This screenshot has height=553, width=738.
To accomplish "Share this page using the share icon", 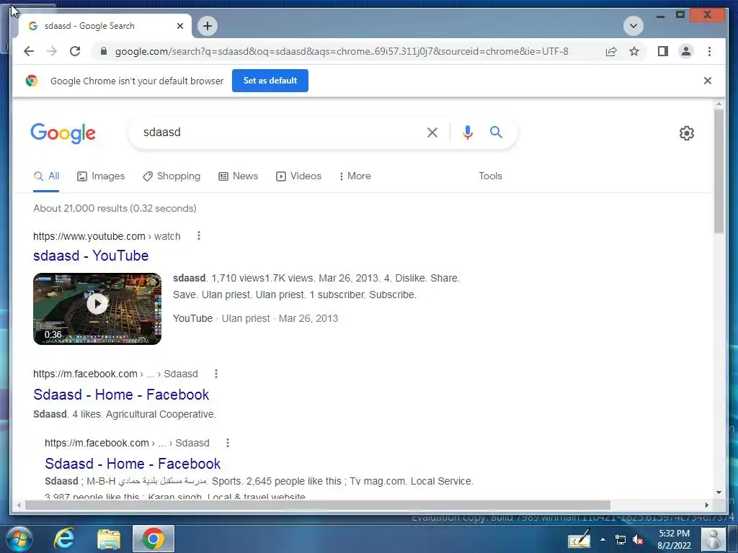I will [611, 51].
